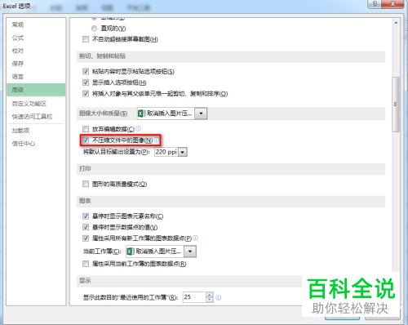Uncheck 显示插入选项按钮(H) checkbox
The width and height of the screenshot is (408, 325).
pyautogui.click(x=86, y=82)
